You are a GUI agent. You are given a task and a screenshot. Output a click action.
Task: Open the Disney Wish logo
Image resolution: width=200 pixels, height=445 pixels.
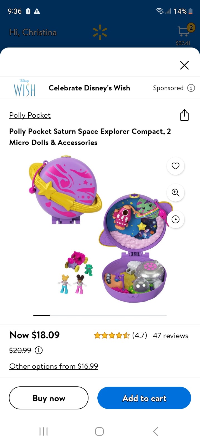[24, 88]
